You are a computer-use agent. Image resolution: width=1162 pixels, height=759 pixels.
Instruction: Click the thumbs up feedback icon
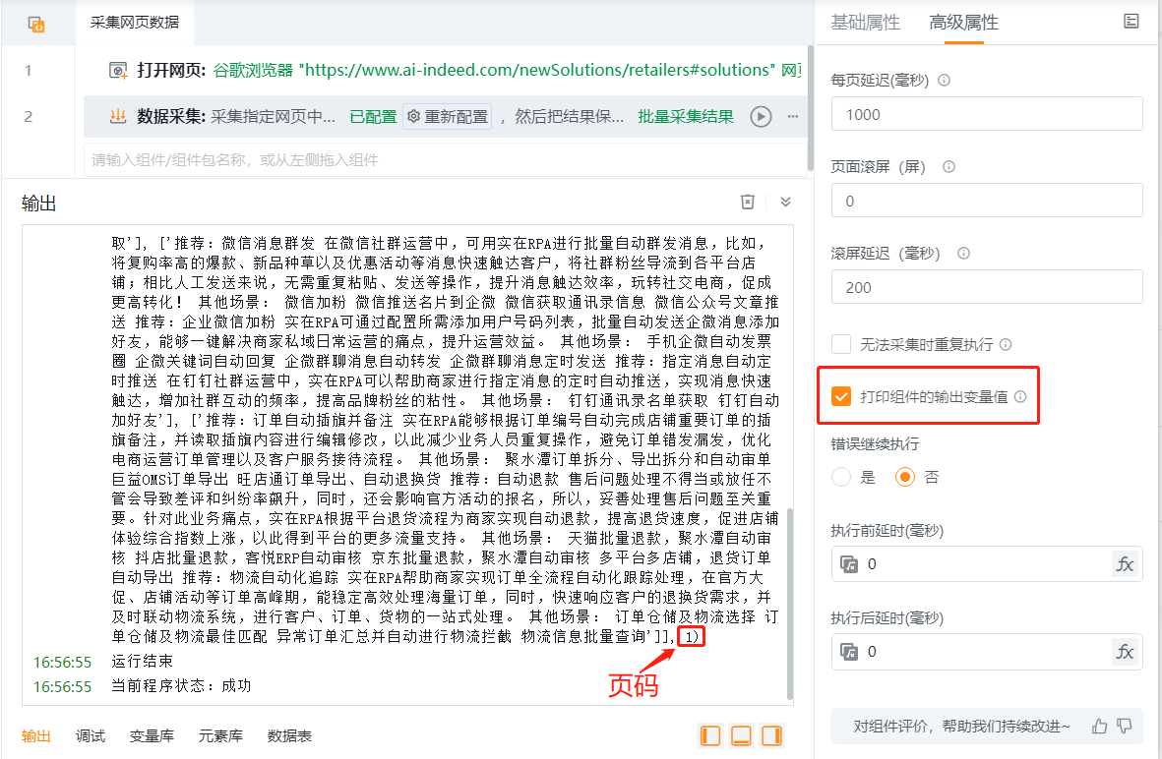1099,727
